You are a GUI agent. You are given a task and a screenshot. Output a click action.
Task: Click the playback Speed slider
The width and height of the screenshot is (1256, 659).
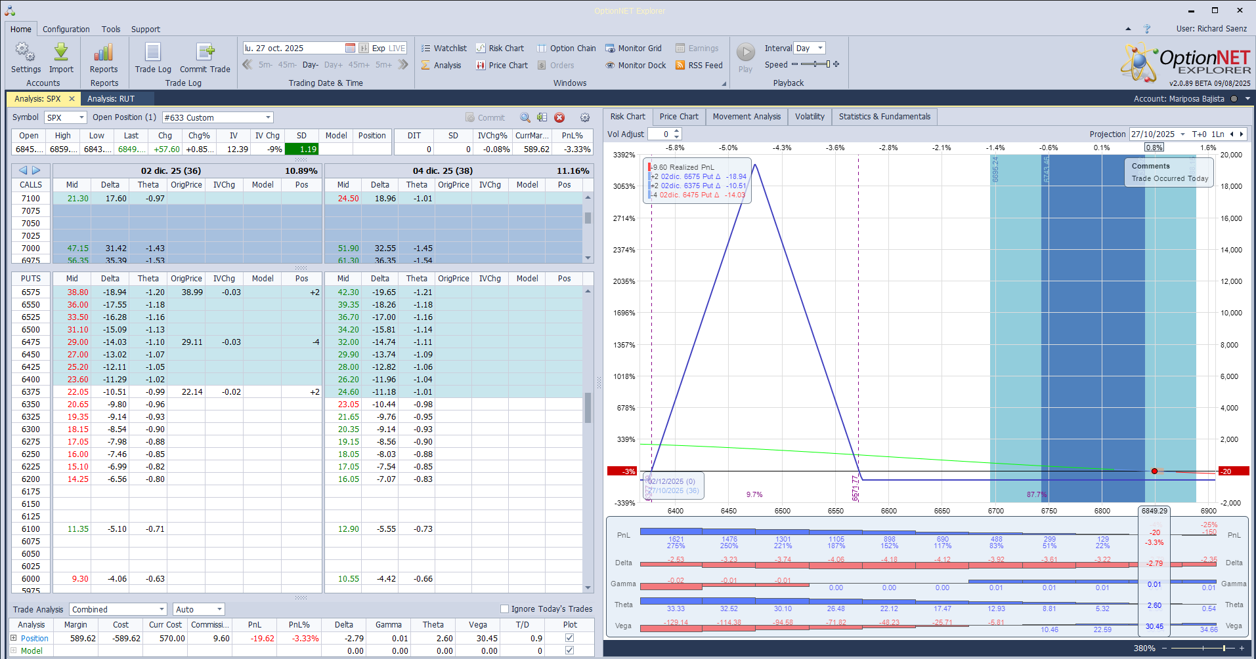(x=814, y=64)
